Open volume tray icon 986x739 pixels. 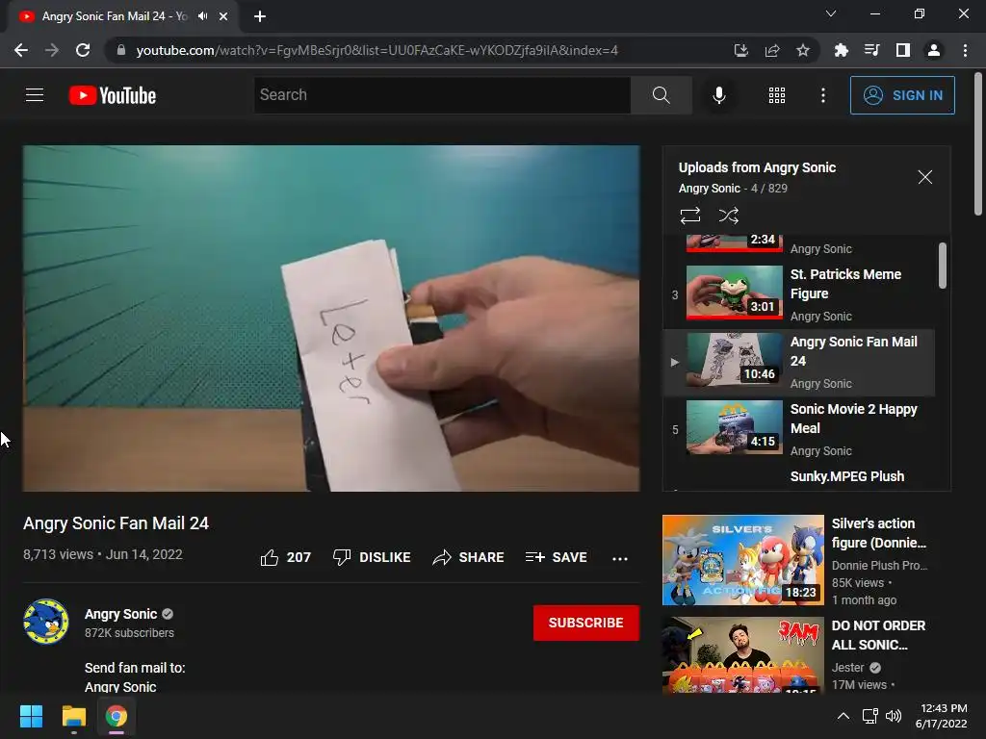893,716
